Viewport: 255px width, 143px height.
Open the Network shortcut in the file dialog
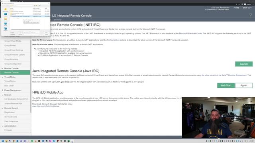tap(5, 29)
